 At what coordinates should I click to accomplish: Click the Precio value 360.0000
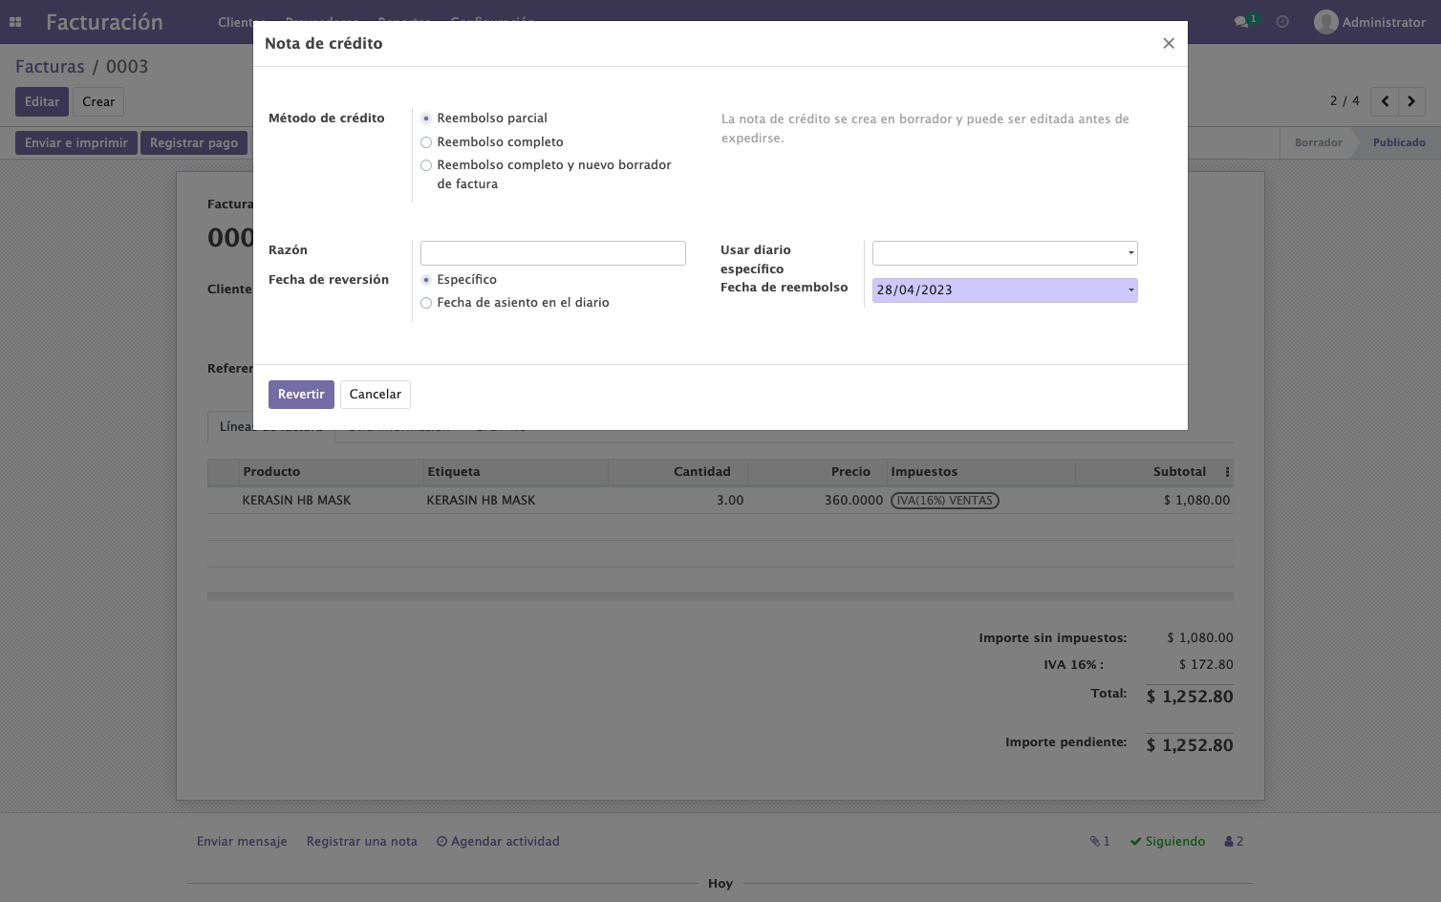(x=853, y=501)
